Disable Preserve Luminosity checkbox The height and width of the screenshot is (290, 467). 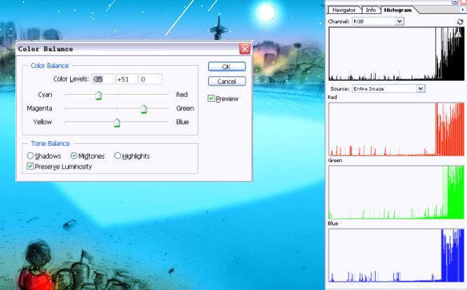[x=30, y=166]
